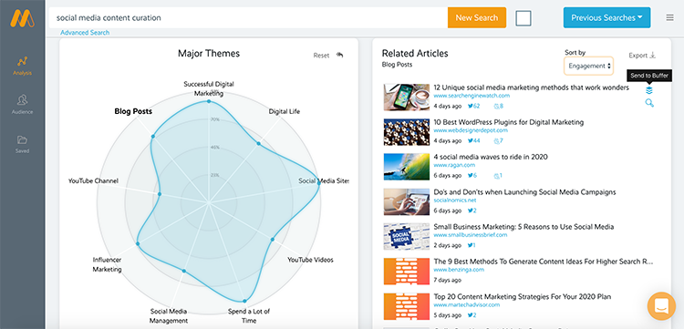Viewport: 684px width, 329px height.
Task: Select the Successful Digital Marketing theme label
Action: pos(209,88)
